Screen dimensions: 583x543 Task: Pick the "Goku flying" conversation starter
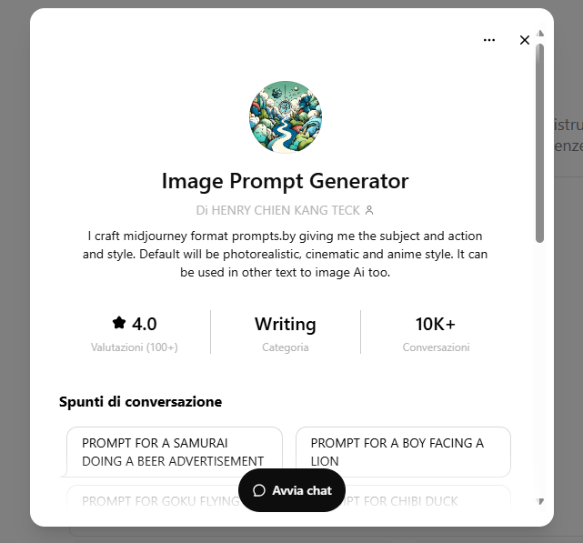150,500
